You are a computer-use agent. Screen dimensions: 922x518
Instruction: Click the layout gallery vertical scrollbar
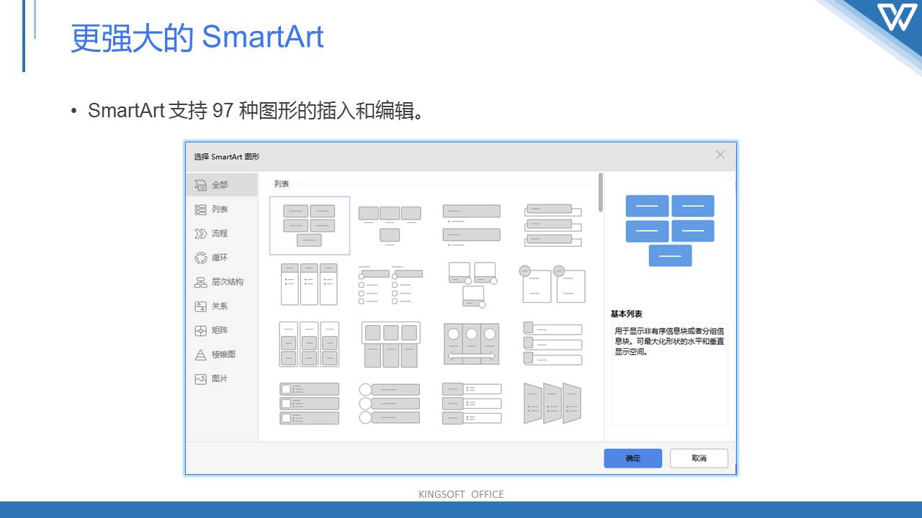tap(600, 192)
